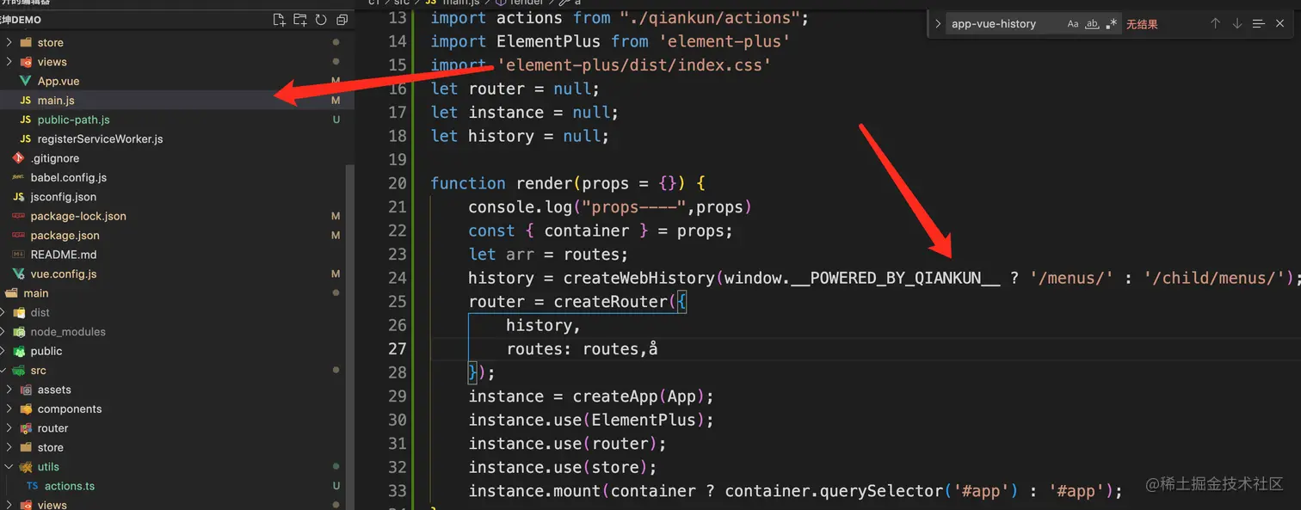This screenshot has height=510, width=1301.
Task: Open the .gitignore file
Action: 55,158
